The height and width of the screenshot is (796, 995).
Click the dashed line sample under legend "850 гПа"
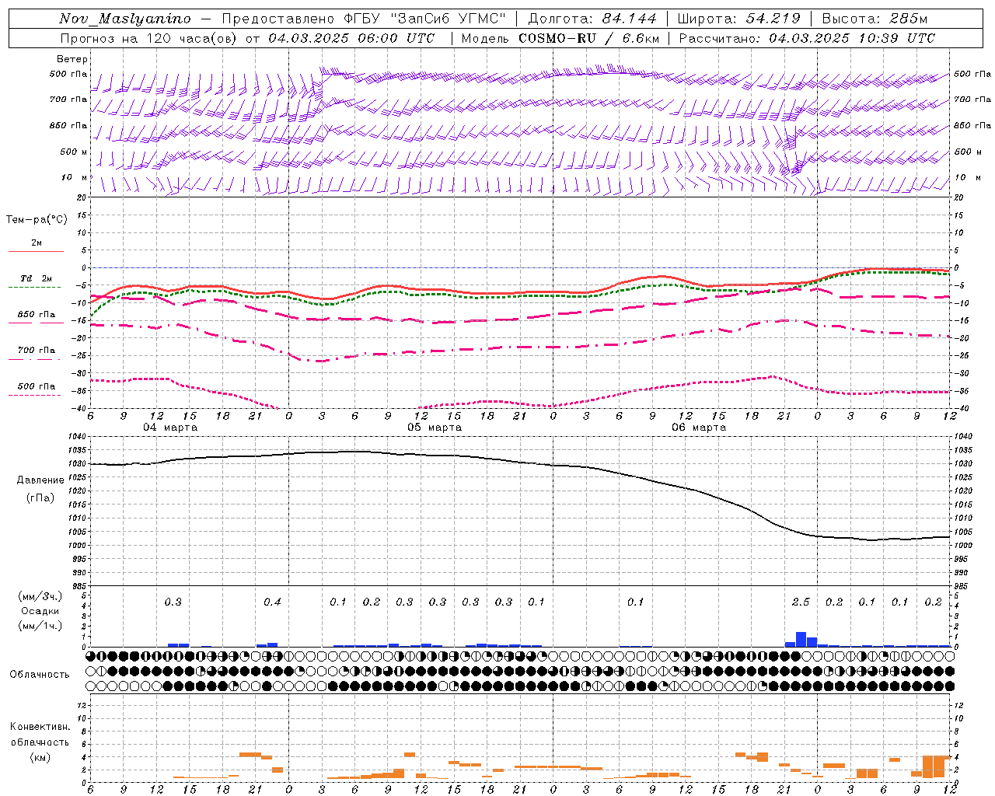coord(36,323)
